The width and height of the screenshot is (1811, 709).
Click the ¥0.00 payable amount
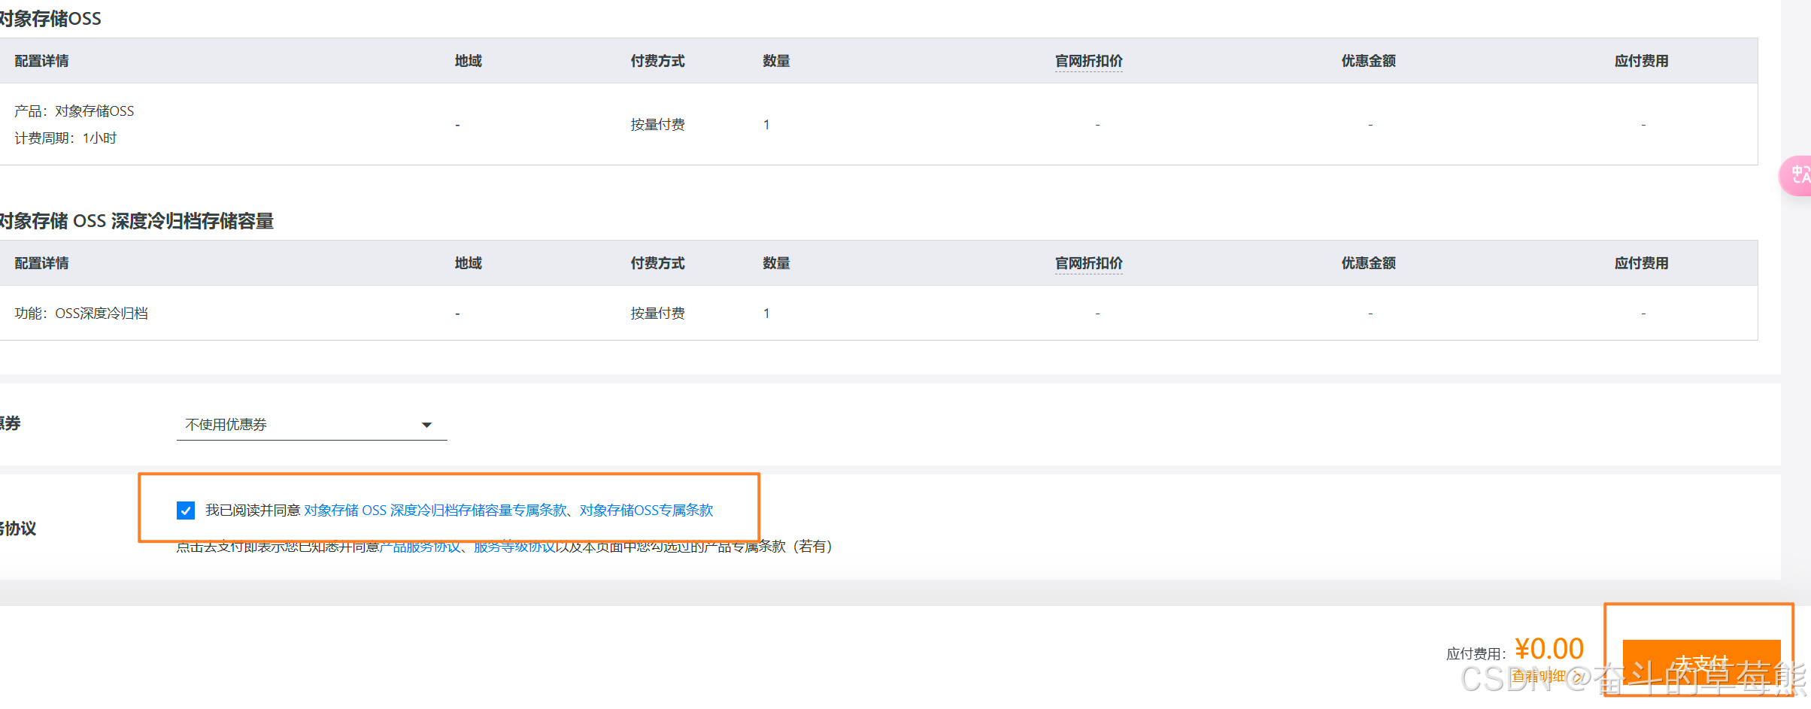1549,649
